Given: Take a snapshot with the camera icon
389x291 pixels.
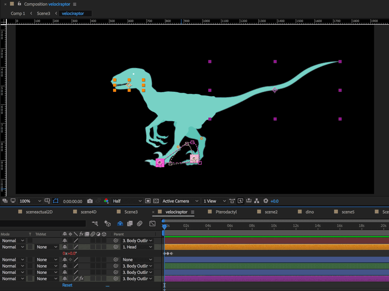Looking at the screenshot, I should click(x=90, y=201).
